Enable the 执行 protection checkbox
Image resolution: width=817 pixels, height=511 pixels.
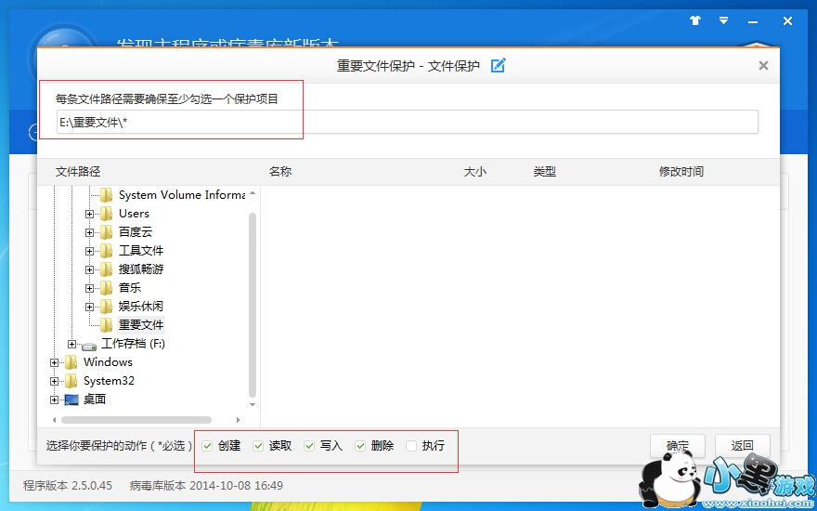(411, 446)
